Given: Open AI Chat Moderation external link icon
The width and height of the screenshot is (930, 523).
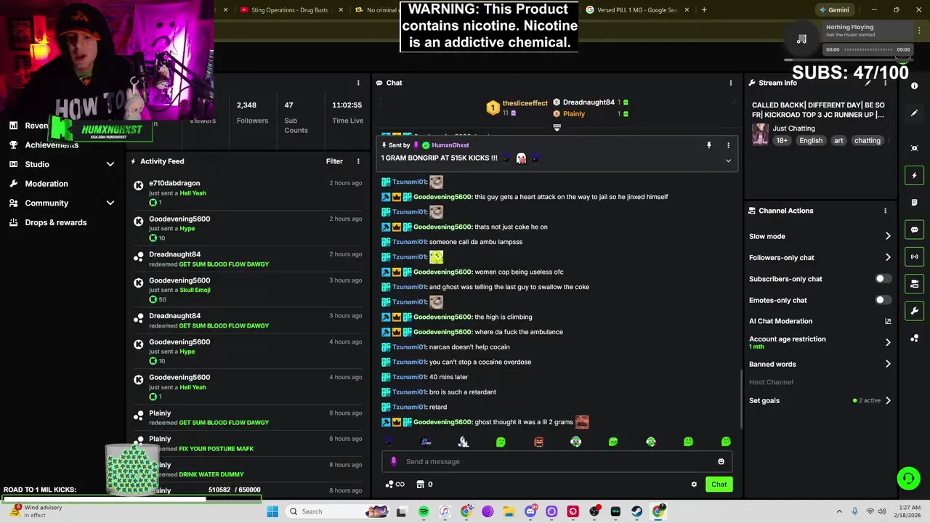Looking at the screenshot, I should point(888,321).
